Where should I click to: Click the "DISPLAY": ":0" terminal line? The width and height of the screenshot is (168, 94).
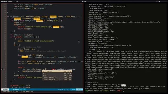(95, 50)
